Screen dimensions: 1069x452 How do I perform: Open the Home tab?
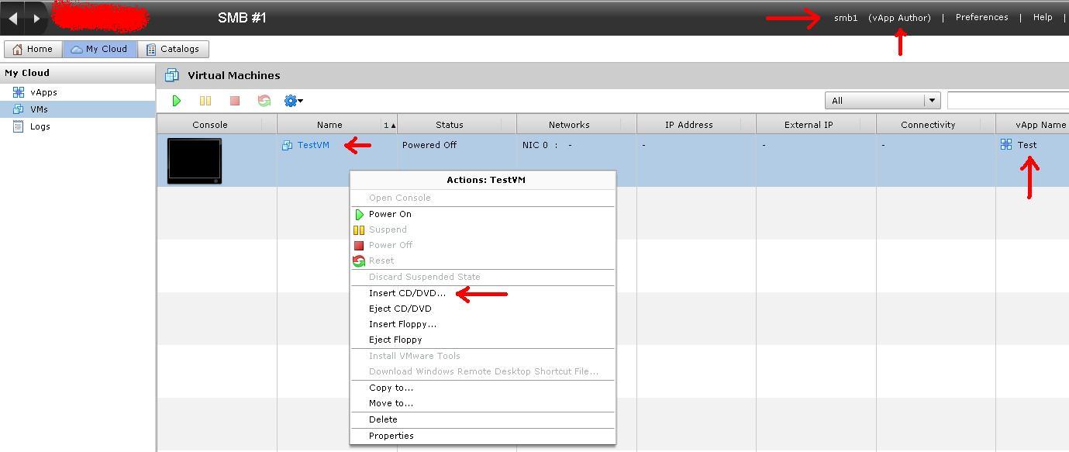pos(33,49)
